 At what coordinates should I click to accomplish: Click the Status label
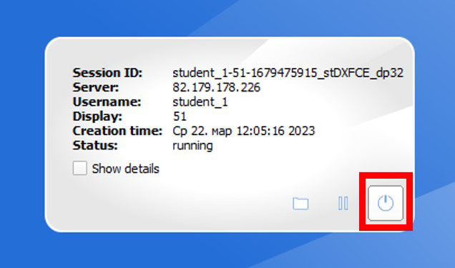tap(95, 146)
